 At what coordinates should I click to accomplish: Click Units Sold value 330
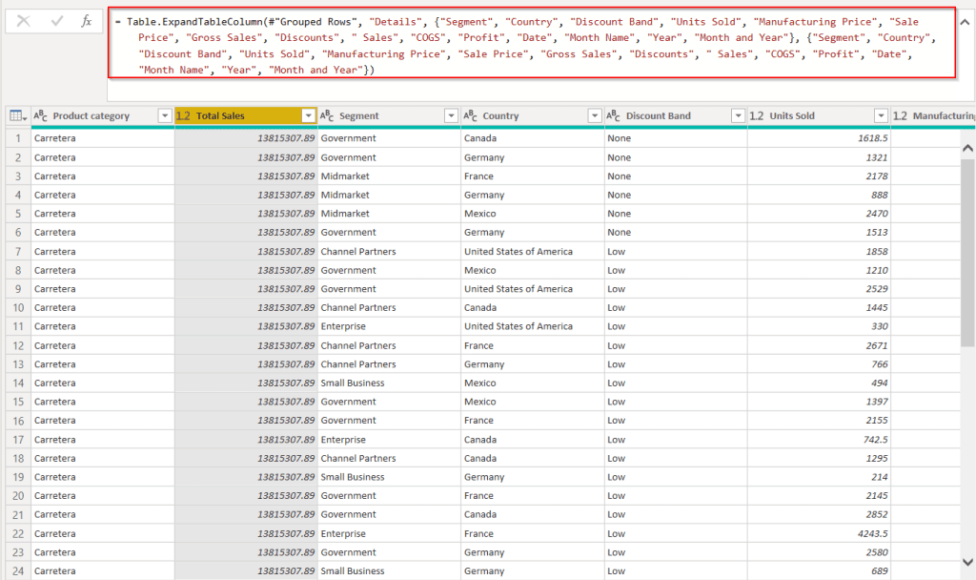819,326
